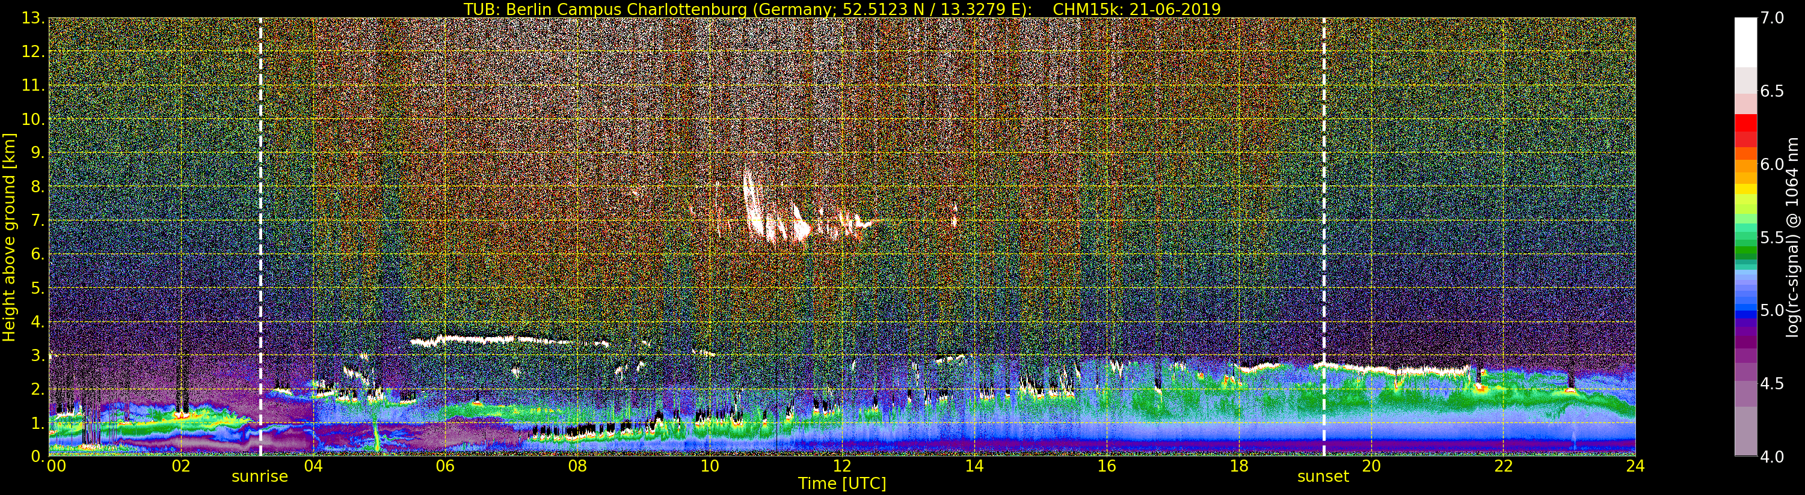Screen dimensions: 1805x495
Task: Click the 24 tick on the time axis
Action: tap(1635, 466)
